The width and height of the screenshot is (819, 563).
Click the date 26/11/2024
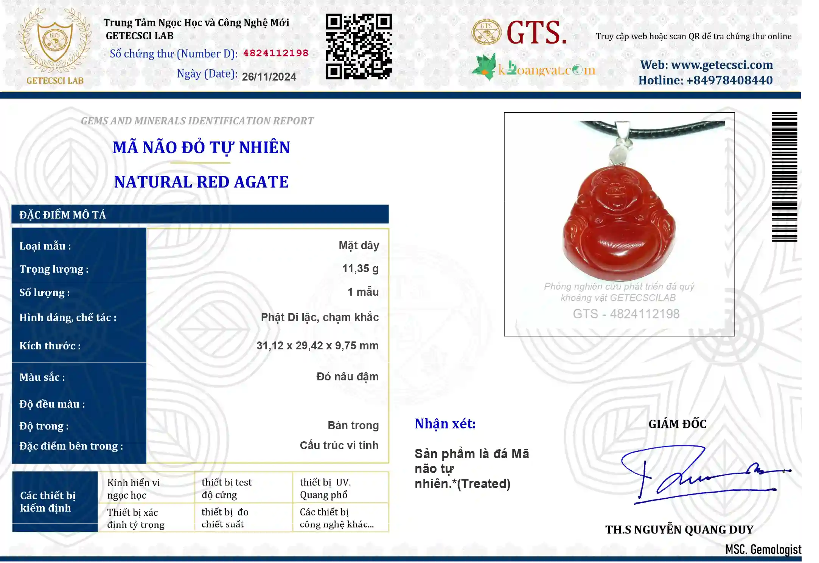click(x=269, y=77)
